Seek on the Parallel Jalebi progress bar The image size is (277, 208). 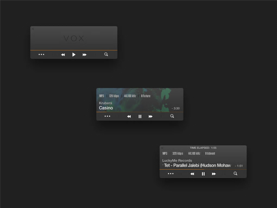click(x=203, y=169)
